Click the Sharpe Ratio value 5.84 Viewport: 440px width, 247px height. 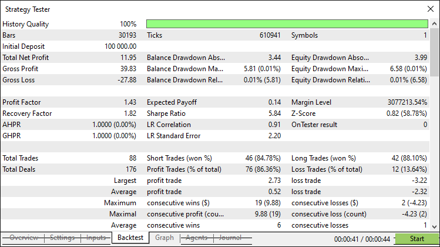click(x=274, y=114)
